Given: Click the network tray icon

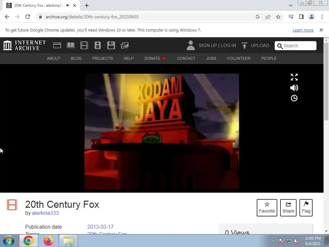Looking at the screenshot, I should [289, 241].
